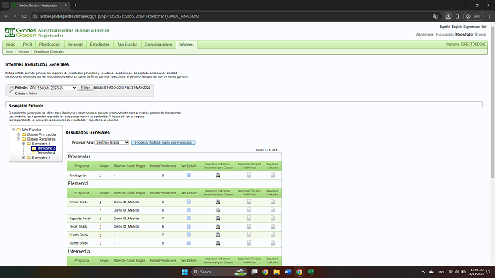This screenshot has width=495, height=278.
Task: Show hidden icons in system tray
Action: pyautogui.click(x=423, y=272)
